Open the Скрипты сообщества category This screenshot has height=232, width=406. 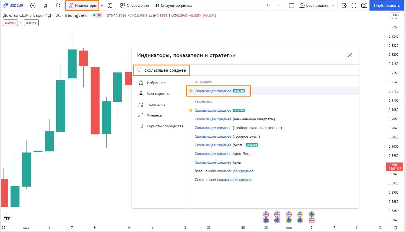(x=165, y=126)
